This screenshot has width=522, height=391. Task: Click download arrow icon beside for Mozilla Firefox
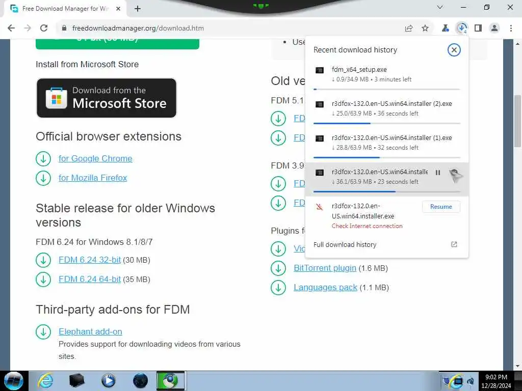(43, 178)
